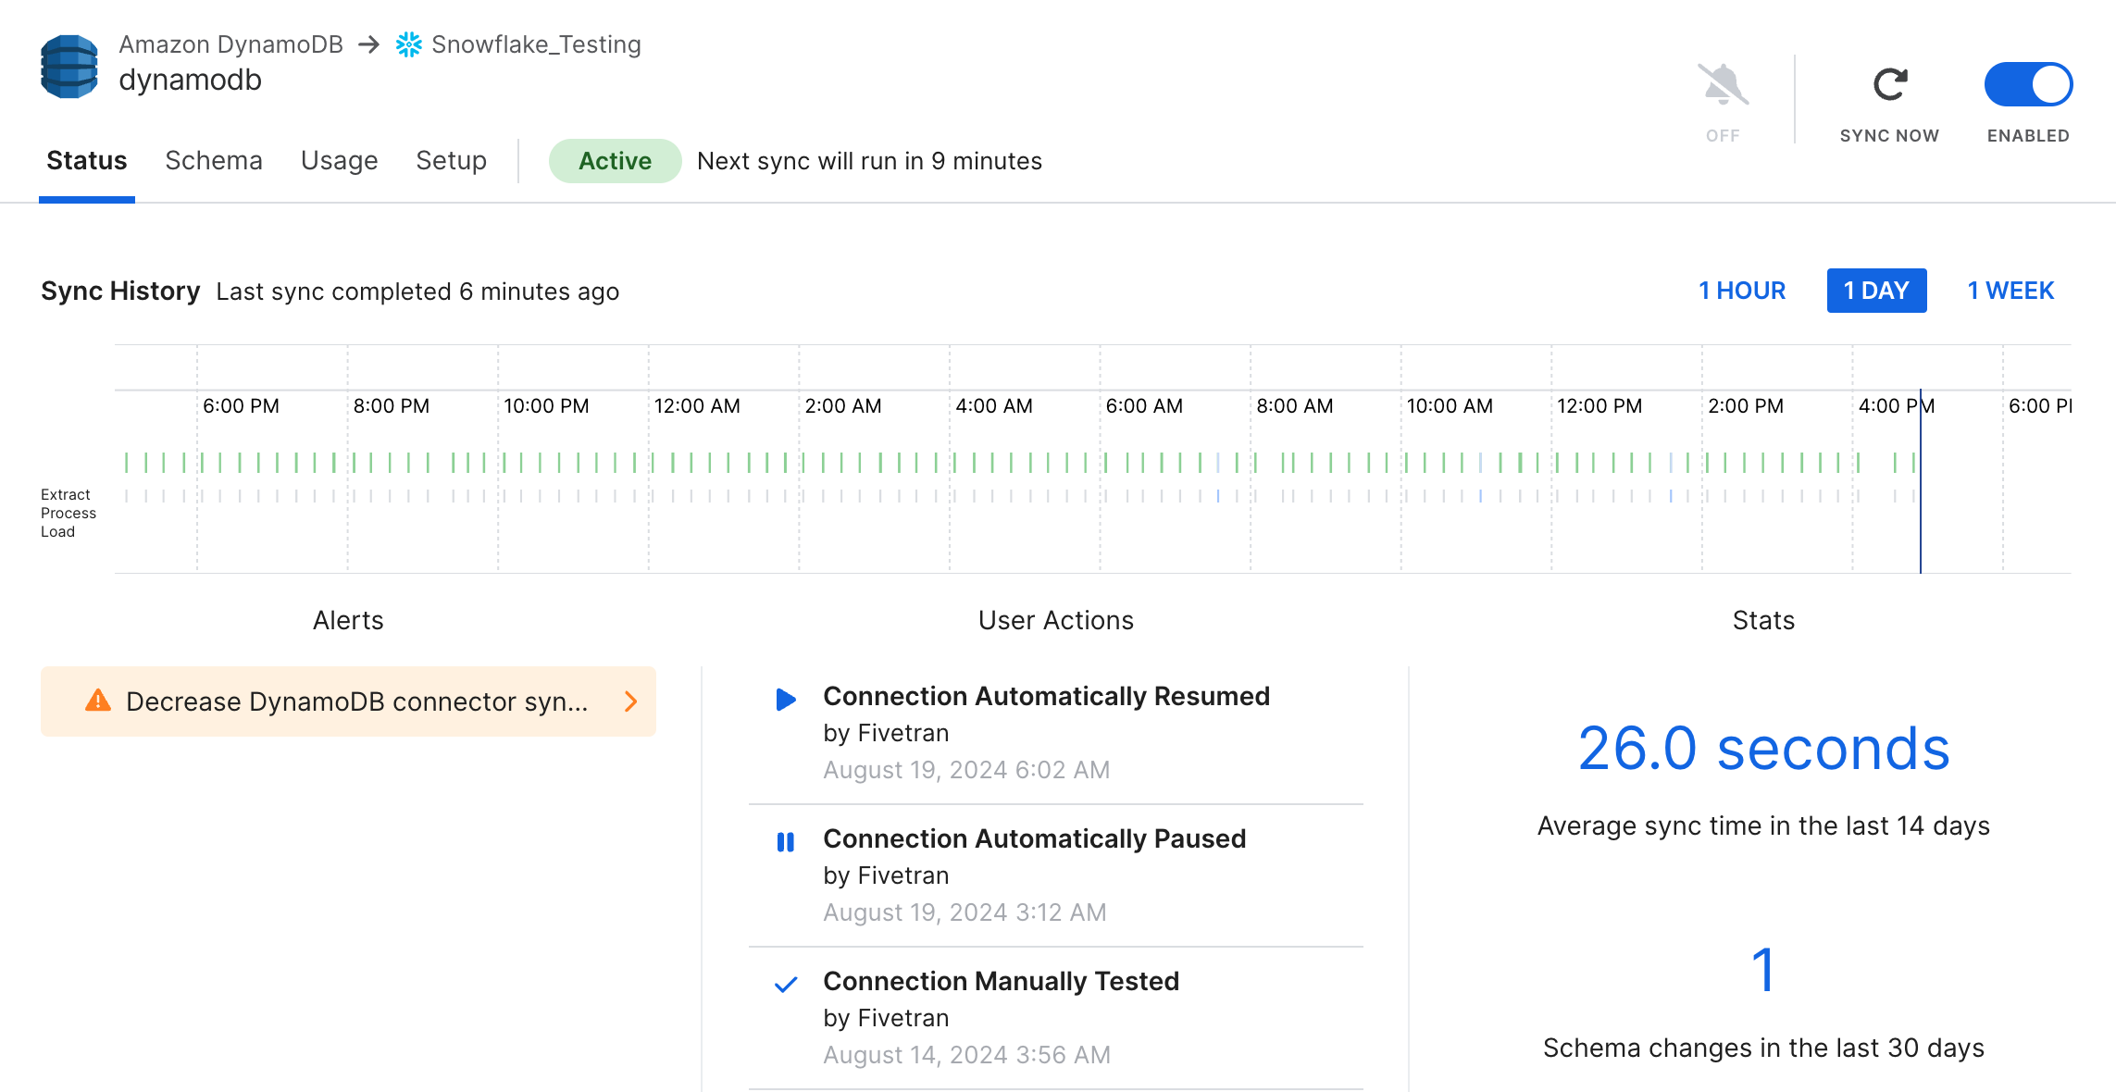The width and height of the screenshot is (2116, 1092).
Task: Click the orange warning triangle alert icon
Action: 98,701
